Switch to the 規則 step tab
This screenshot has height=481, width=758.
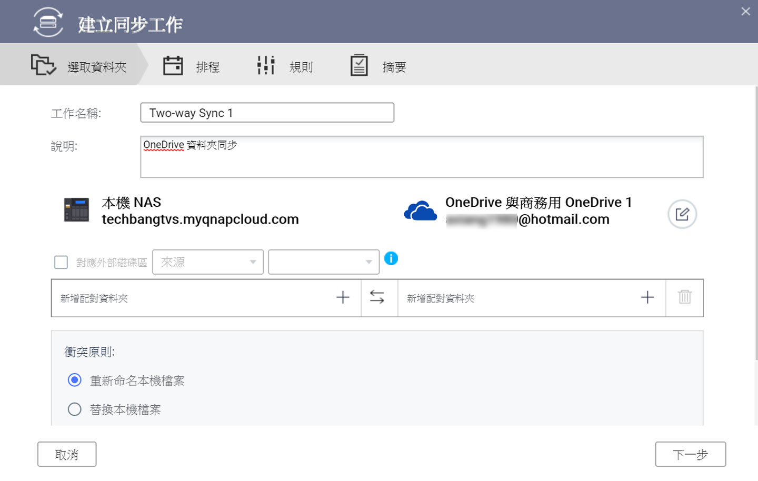click(285, 66)
